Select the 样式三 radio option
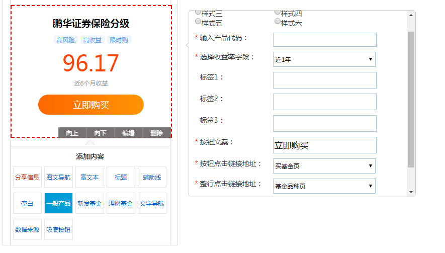Image resolution: width=445 pixels, height=253 pixels. pyautogui.click(x=198, y=12)
